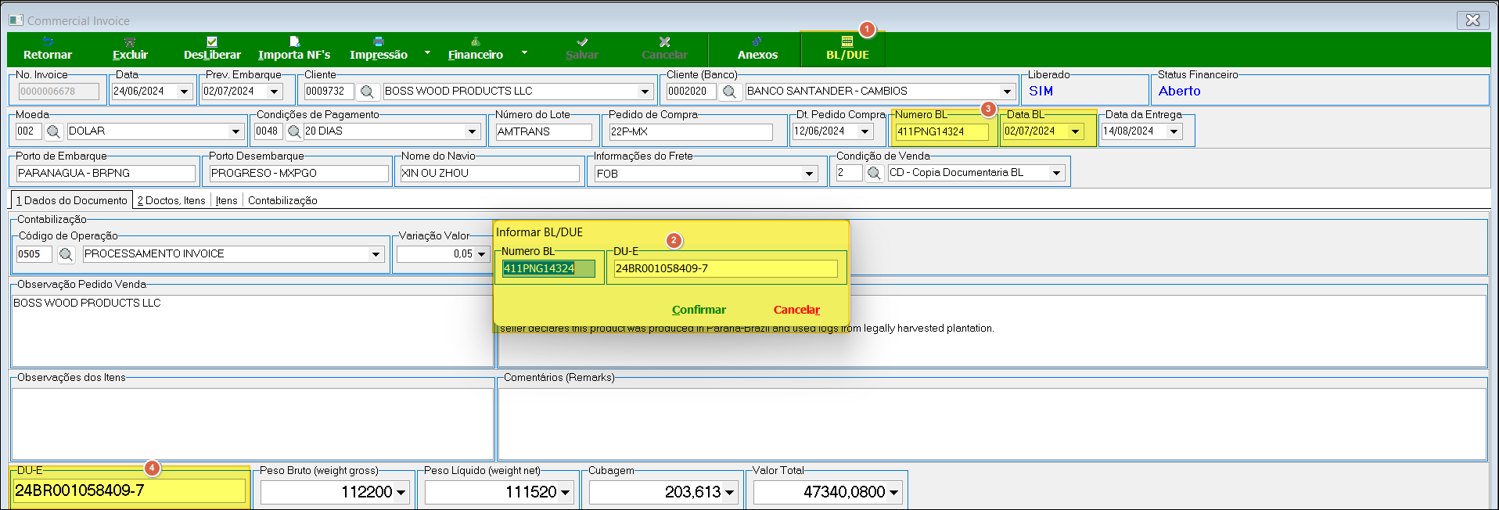Click the Condição de Venda search icon
Viewport: 1499px width, 510px height.
[875, 173]
